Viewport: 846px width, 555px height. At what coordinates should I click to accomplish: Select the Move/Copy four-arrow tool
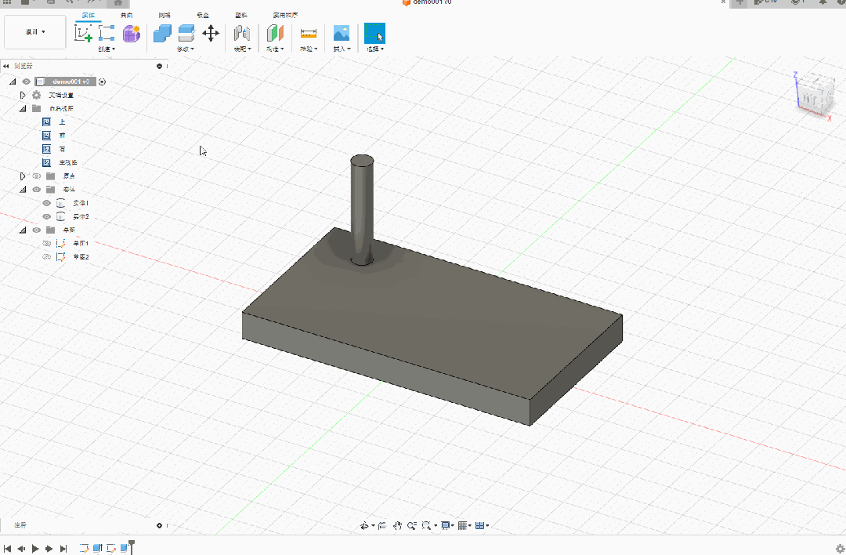tap(211, 34)
